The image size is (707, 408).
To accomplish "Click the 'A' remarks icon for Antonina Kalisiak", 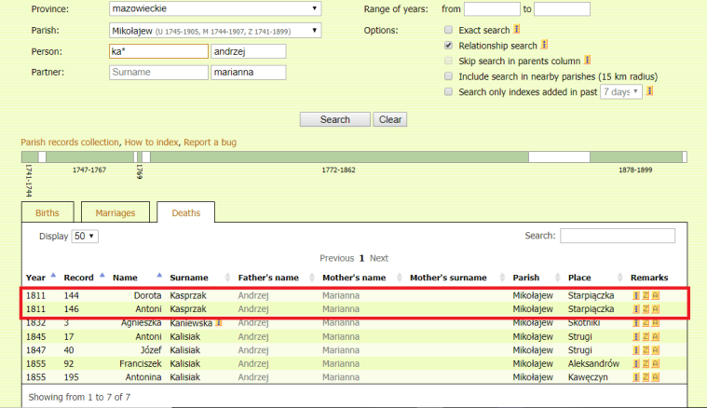I will point(655,376).
